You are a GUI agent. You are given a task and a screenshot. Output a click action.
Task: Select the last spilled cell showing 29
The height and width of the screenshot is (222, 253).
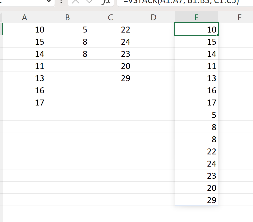[x=196, y=200]
